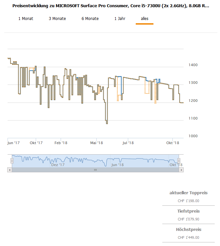Click the horizontal scrollbar thumb grip
The image size is (220, 246).
[x=95, y=170]
